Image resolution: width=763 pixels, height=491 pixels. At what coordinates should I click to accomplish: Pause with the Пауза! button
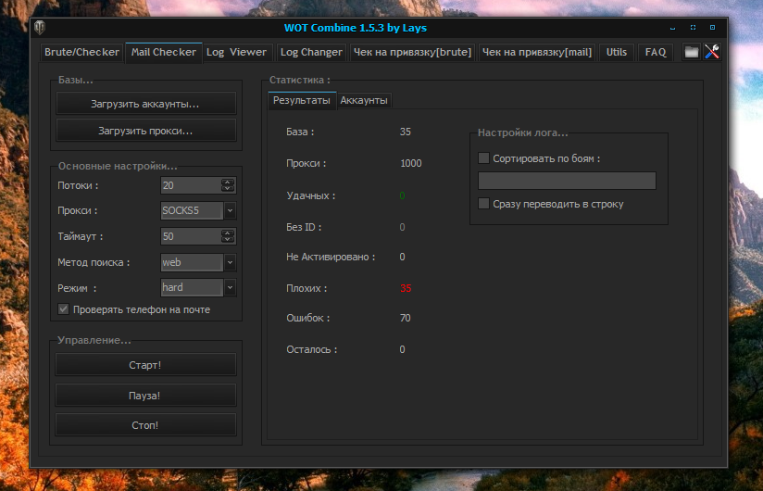pos(145,396)
